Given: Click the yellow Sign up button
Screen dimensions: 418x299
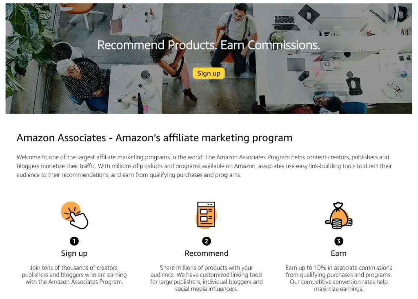Looking at the screenshot, I should (x=209, y=73).
